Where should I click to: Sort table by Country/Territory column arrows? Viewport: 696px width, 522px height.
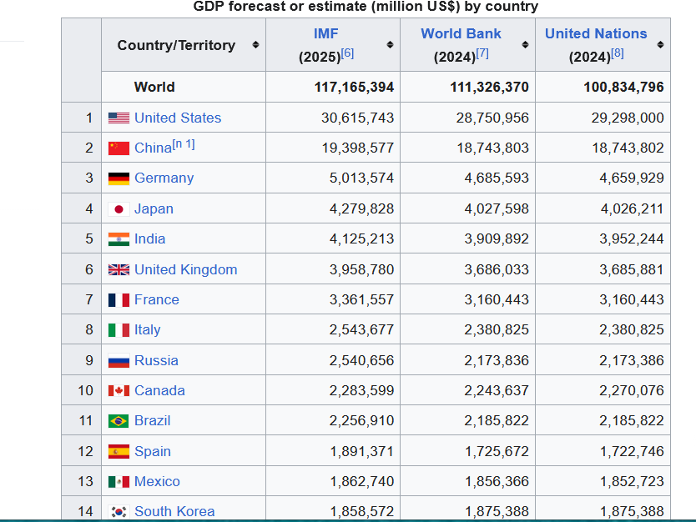point(255,45)
